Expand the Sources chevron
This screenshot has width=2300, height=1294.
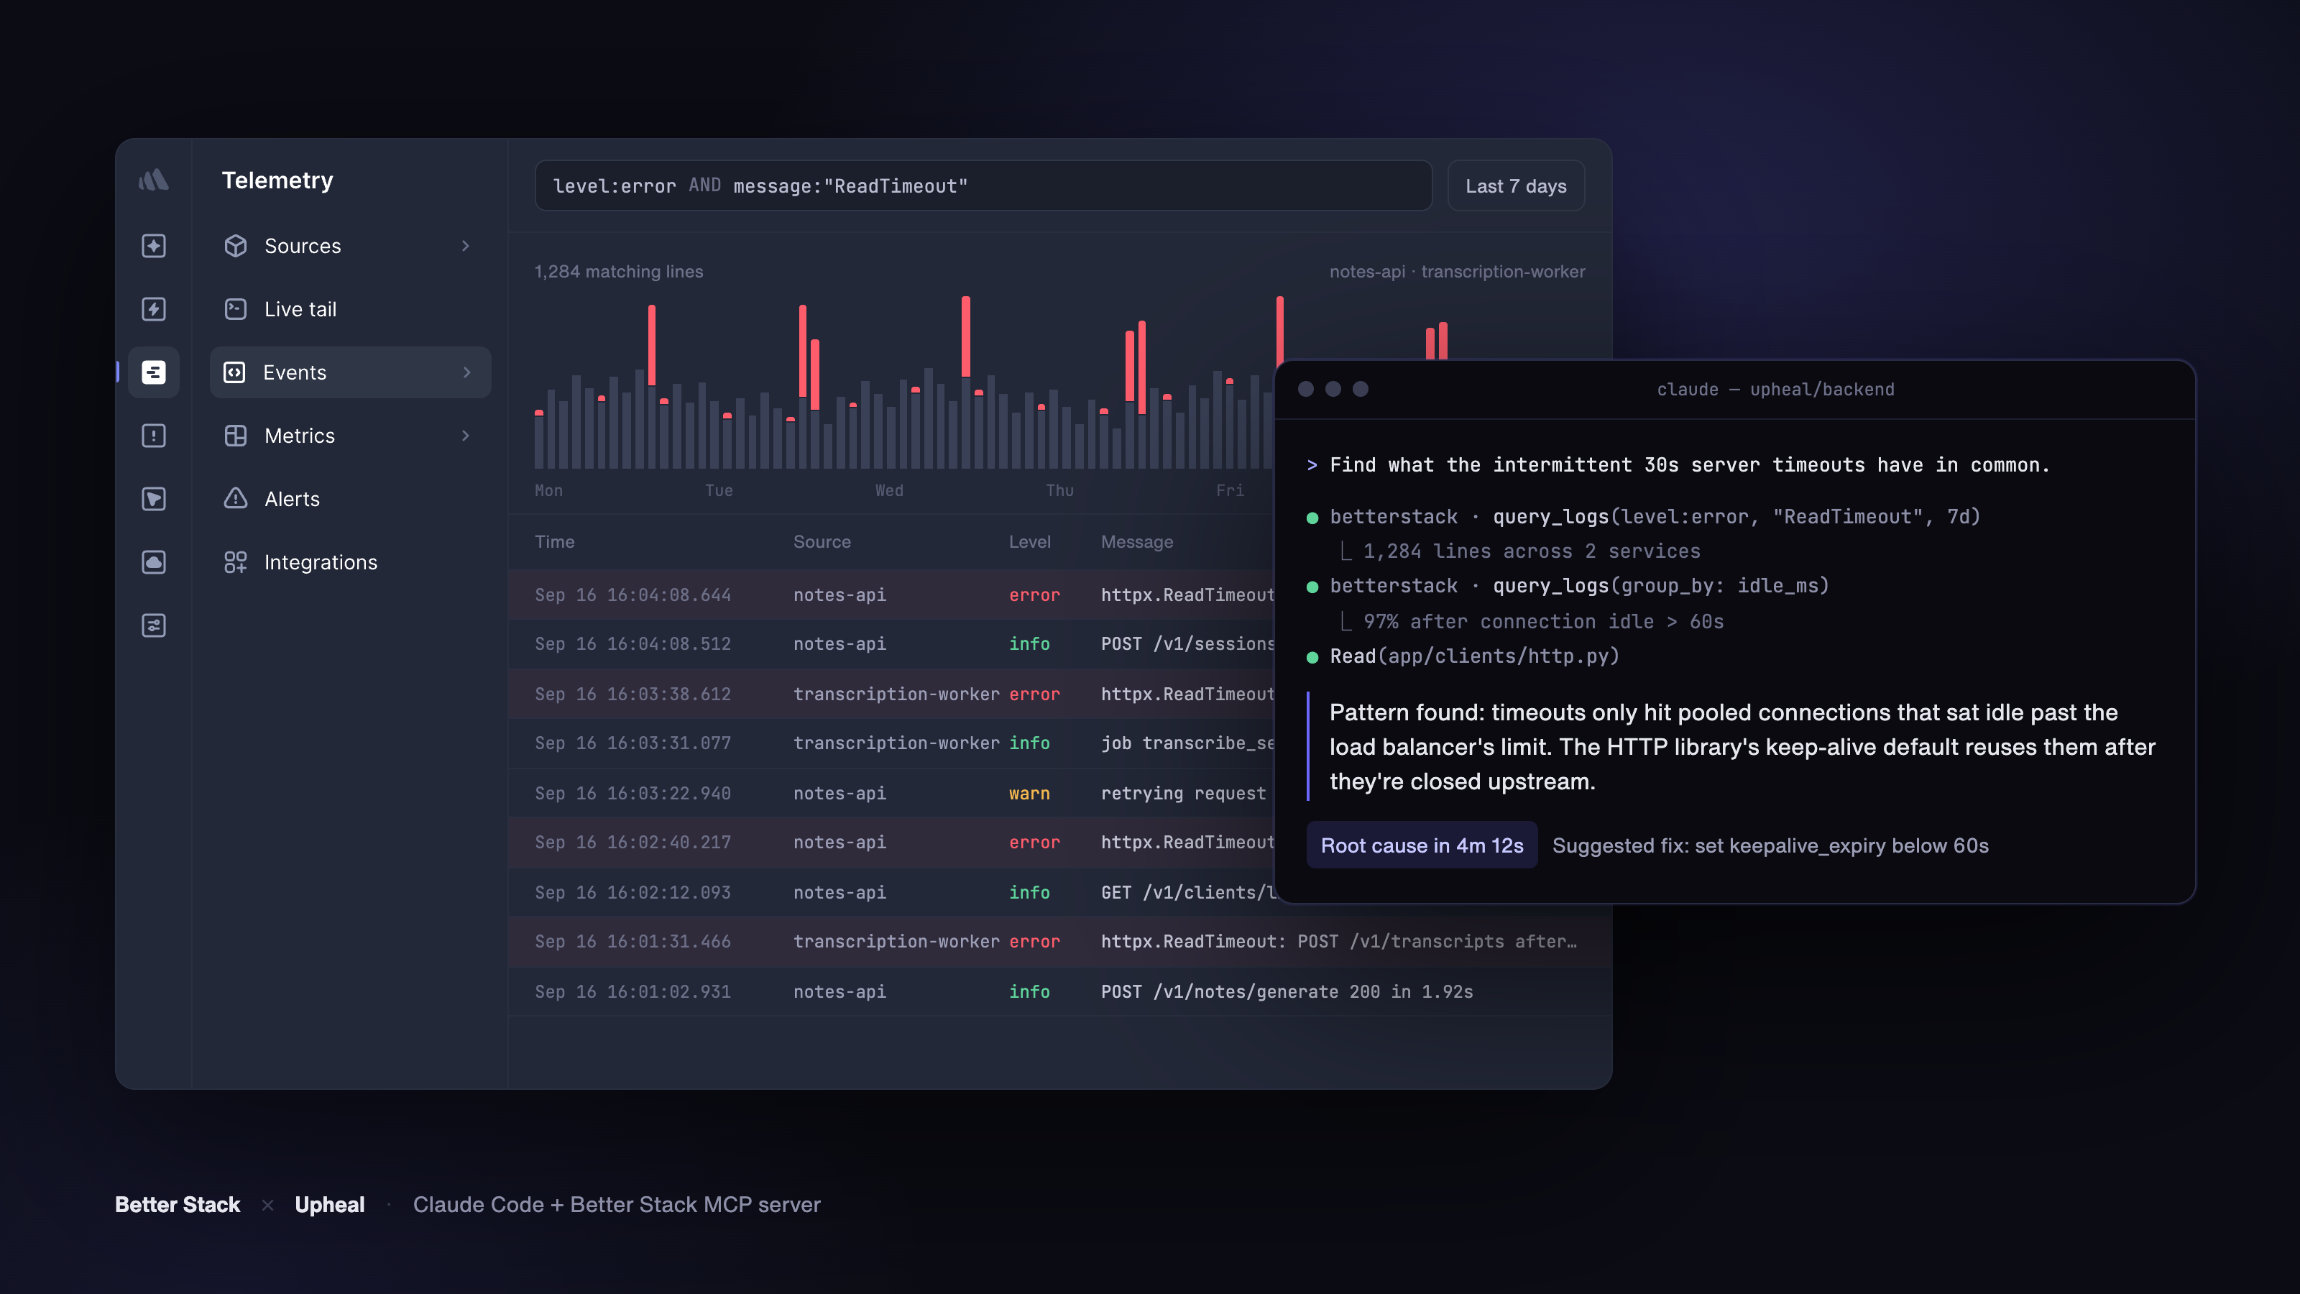pyautogui.click(x=465, y=246)
